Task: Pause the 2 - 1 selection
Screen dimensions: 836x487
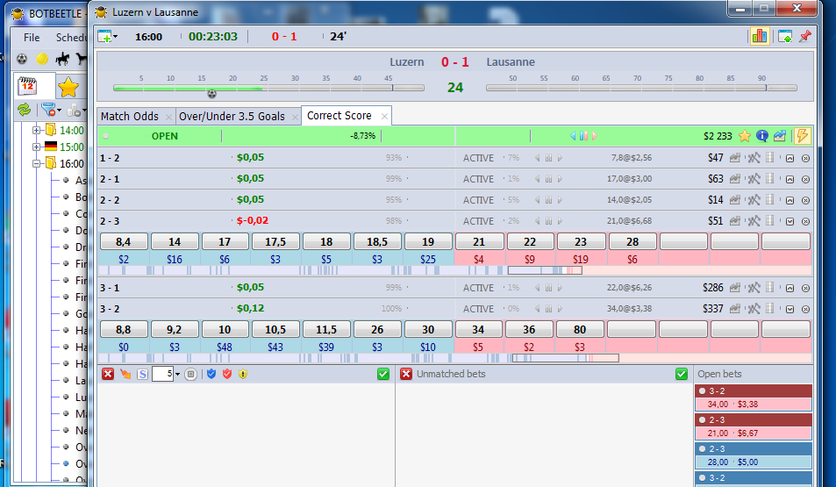Action: tap(548, 179)
